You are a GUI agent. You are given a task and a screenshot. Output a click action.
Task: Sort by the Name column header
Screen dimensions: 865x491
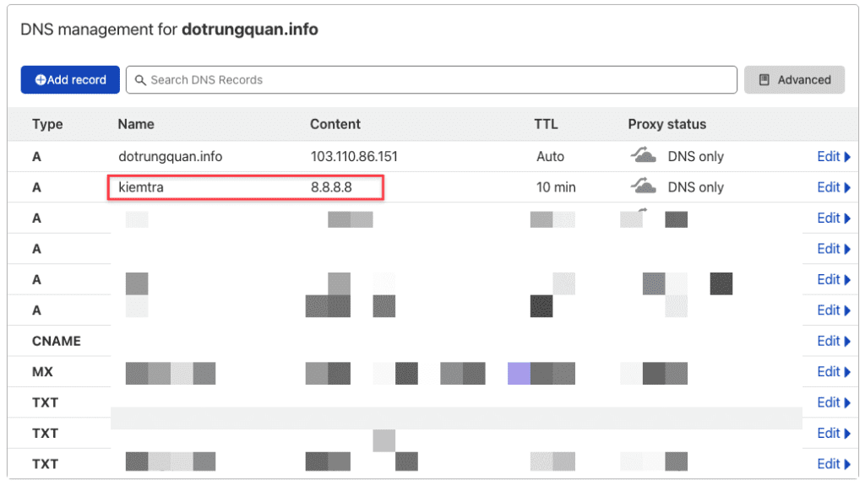(136, 124)
